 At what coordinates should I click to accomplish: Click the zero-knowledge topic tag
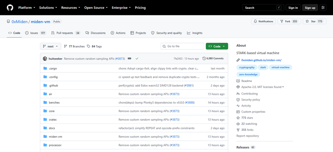point(248,74)
